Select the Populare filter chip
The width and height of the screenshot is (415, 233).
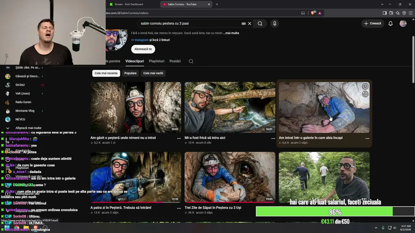click(x=130, y=73)
